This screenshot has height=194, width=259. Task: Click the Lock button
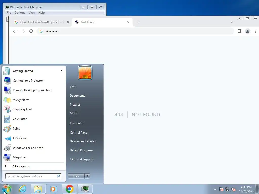pos(76,176)
